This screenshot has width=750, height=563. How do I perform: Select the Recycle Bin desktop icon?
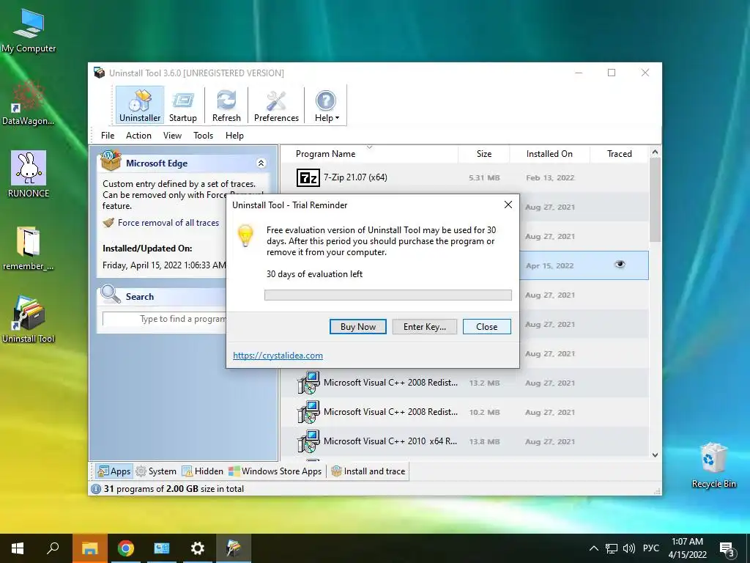pos(713,466)
